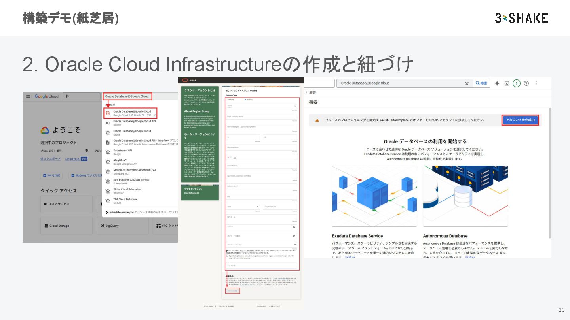
Task: Open the Cloud Hub link
Action: (x=72, y=159)
